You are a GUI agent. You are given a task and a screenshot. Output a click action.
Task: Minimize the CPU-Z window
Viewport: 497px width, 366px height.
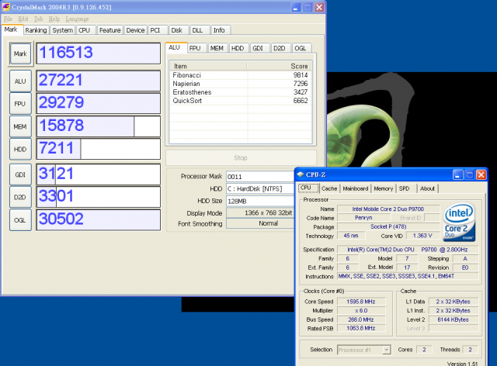pos(457,174)
